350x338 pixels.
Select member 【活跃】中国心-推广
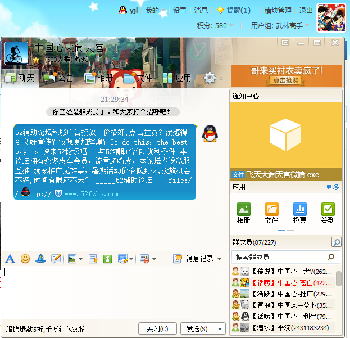(283, 294)
